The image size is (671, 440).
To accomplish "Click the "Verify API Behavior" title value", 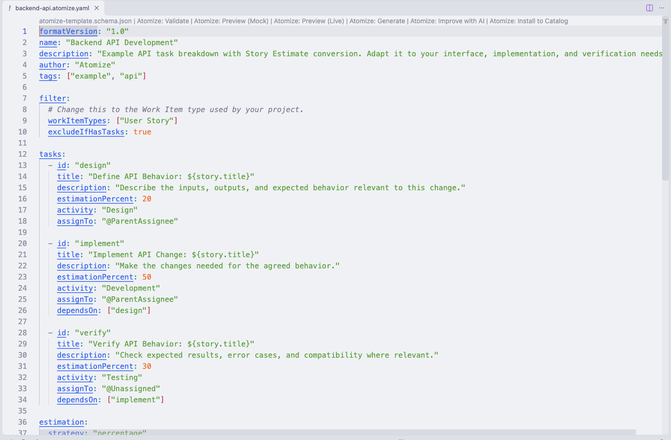I will tap(171, 344).
